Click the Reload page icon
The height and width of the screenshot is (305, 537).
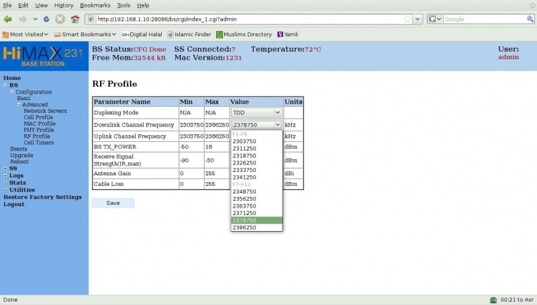click(x=46, y=19)
